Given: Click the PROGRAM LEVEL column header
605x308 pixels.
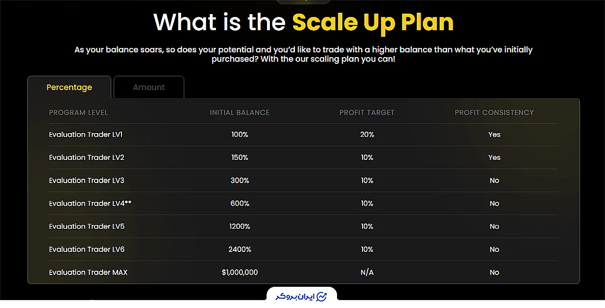Looking at the screenshot, I should point(78,113).
